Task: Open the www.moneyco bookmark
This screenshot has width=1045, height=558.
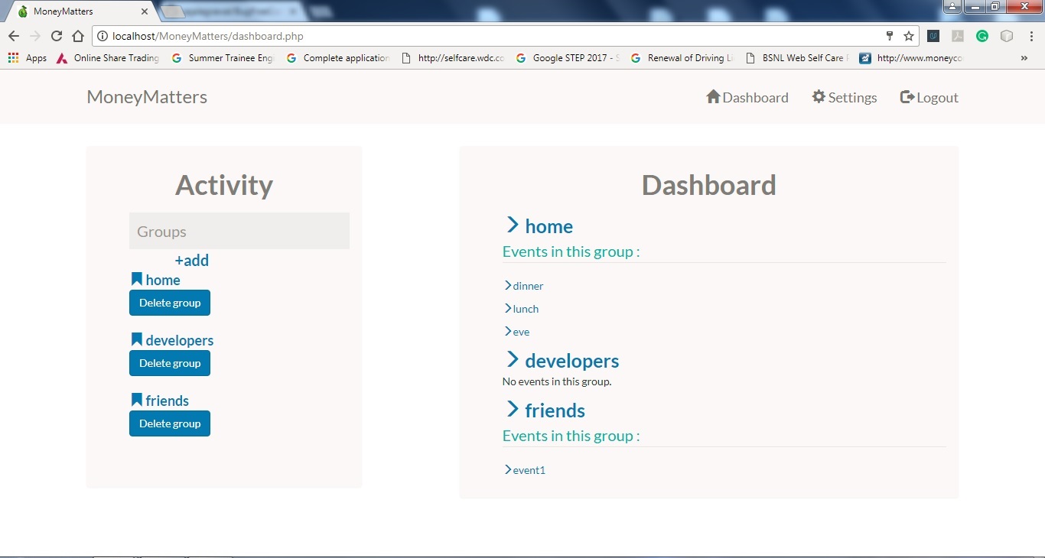Action: pyautogui.click(x=912, y=58)
